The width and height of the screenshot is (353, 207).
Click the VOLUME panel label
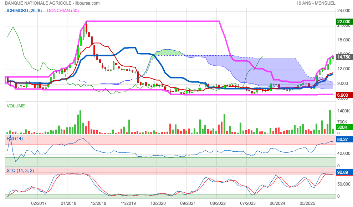point(16,106)
